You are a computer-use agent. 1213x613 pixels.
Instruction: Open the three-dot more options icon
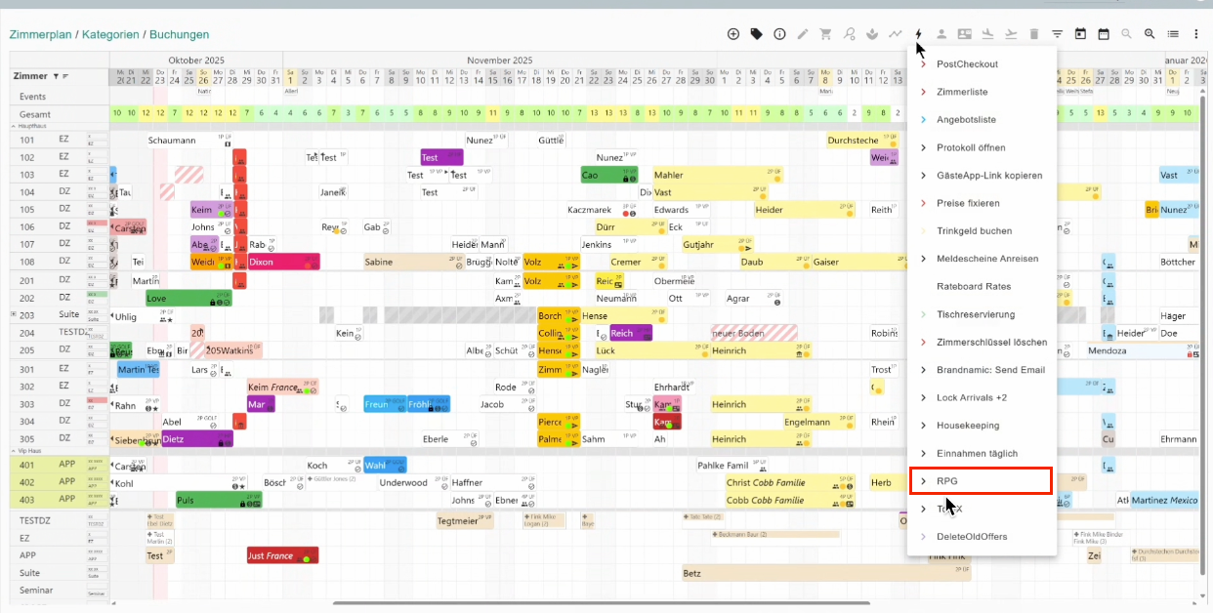(x=1196, y=34)
